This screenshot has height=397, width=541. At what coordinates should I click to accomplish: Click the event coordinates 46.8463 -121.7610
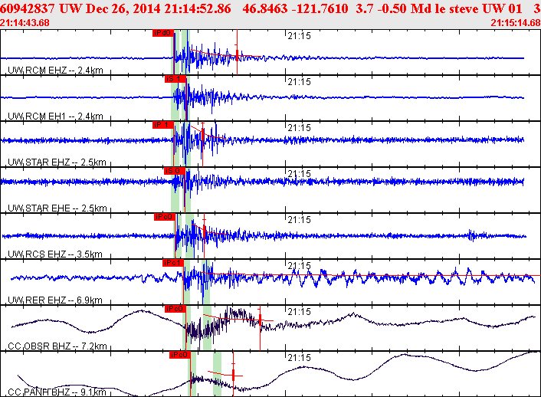295,8
